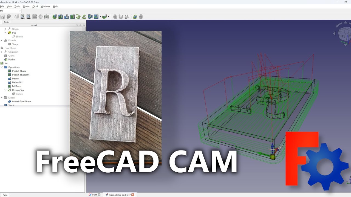The height and width of the screenshot is (197, 351).
Task: Add a Profile operation from toolbar
Action: (55, 17)
